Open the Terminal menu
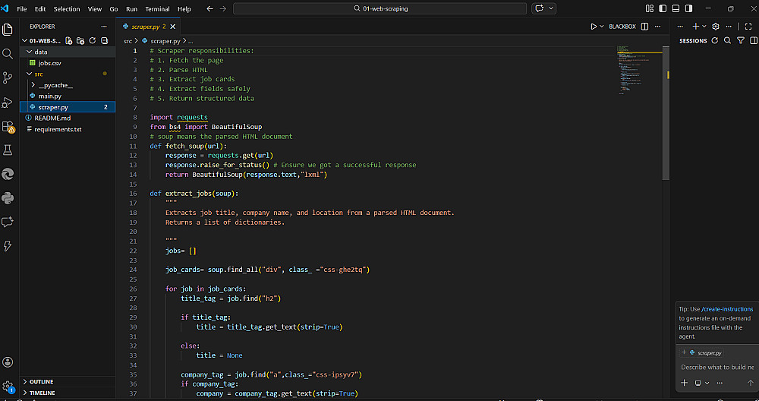This screenshot has width=759, height=401. 158,9
